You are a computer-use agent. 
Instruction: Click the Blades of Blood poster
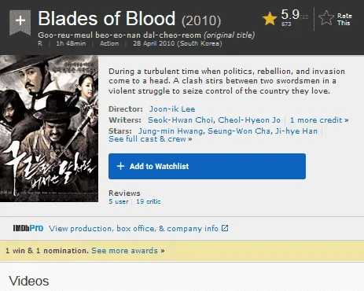(49, 128)
